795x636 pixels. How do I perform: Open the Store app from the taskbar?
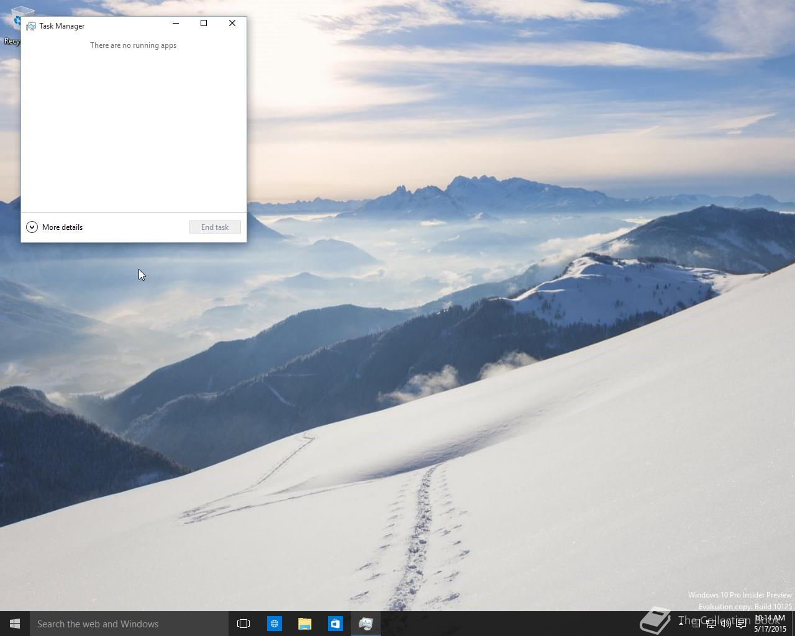pos(335,624)
